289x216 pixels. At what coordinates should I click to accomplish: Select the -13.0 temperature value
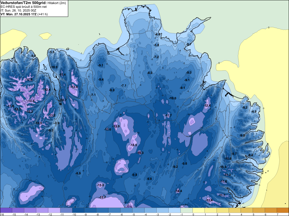(x=101, y=185)
